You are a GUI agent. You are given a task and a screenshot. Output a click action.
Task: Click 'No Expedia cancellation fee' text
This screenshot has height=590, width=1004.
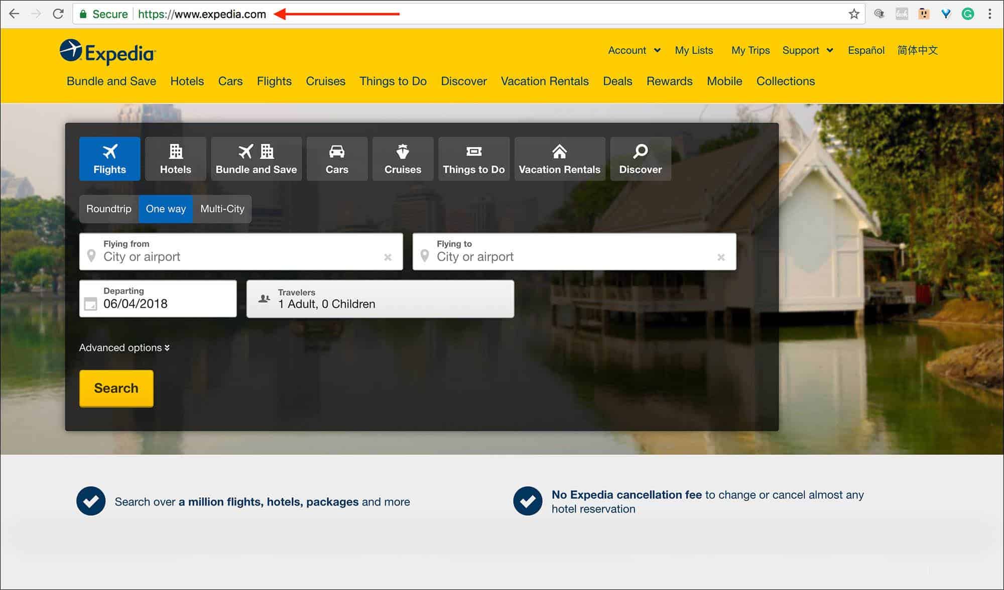pyautogui.click(x=626, y=495)
